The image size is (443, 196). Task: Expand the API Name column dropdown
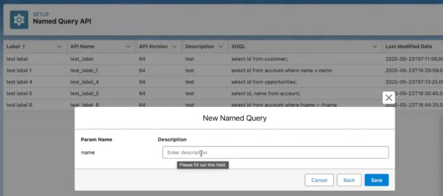[128, 47]
